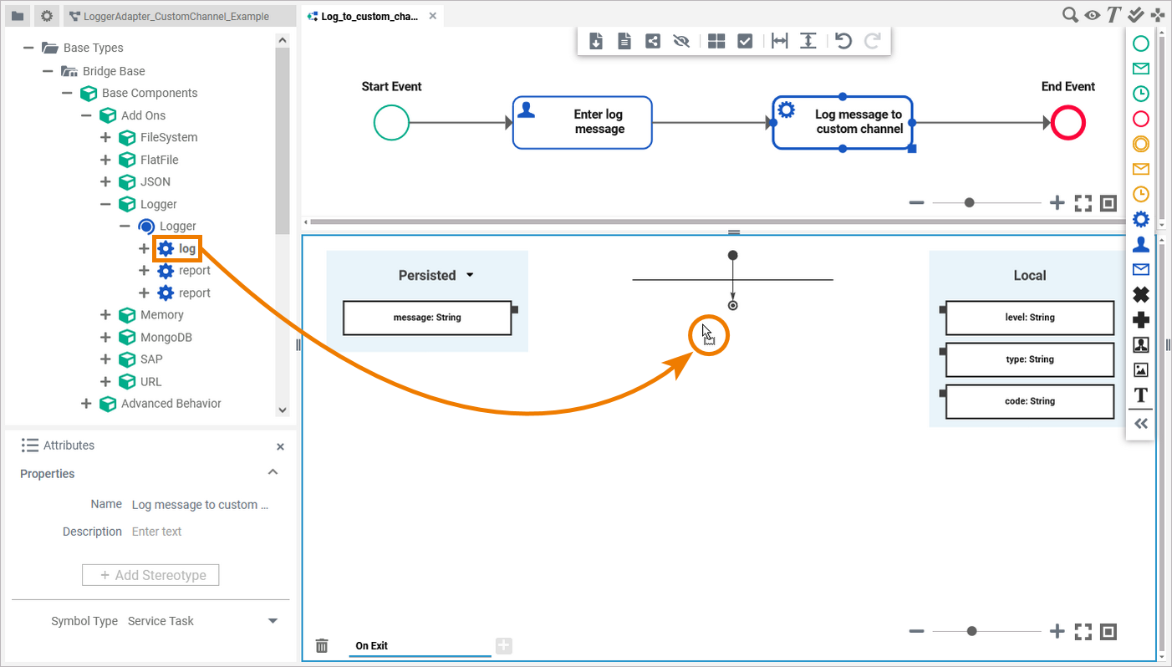
Task: Open the Symbol Type dropdown
Action: click(273, 621)
